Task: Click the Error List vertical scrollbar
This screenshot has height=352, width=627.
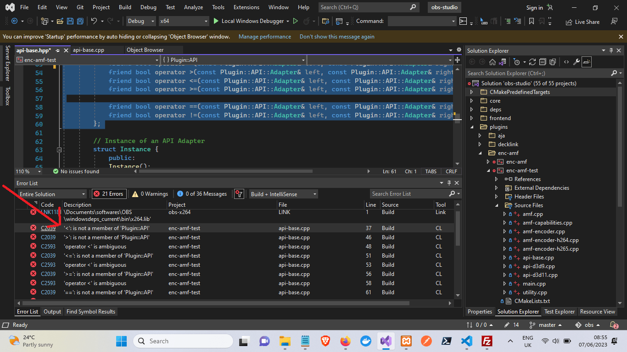Action: pos(458,228)
